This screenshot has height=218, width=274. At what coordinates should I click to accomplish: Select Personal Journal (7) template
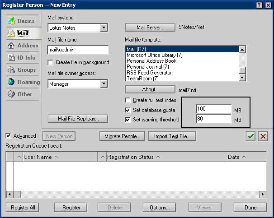(x=182, y=67)
